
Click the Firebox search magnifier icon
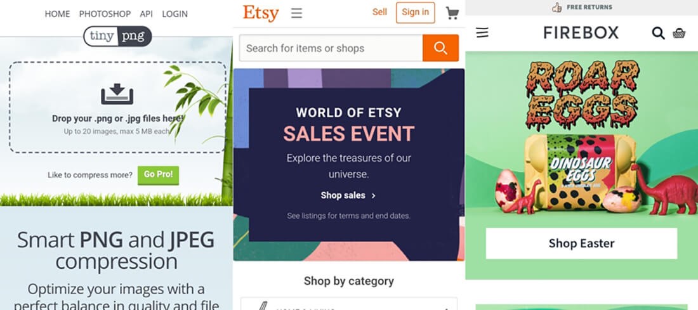coord(658,33)
